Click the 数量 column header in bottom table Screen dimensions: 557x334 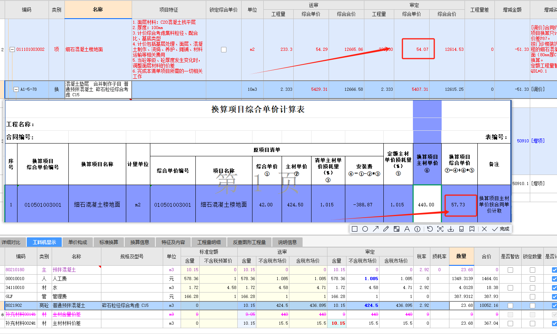[461, 256]
